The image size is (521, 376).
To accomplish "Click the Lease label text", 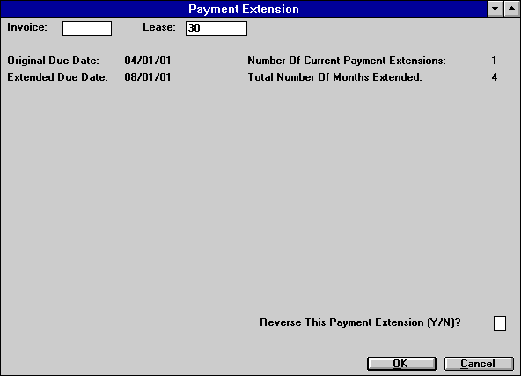I will pos(159,27).
